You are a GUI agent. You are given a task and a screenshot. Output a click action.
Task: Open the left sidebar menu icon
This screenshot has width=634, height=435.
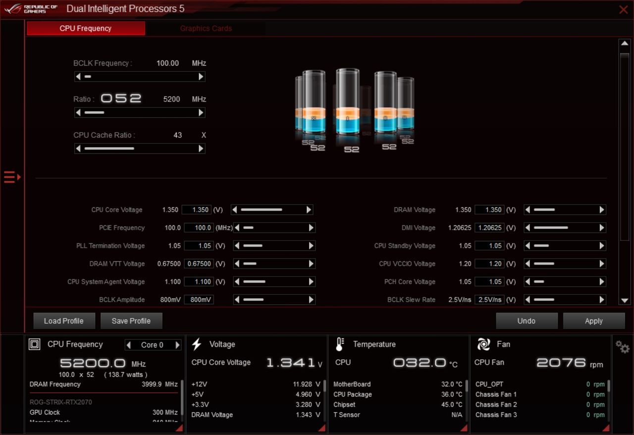tap(12, 177)
